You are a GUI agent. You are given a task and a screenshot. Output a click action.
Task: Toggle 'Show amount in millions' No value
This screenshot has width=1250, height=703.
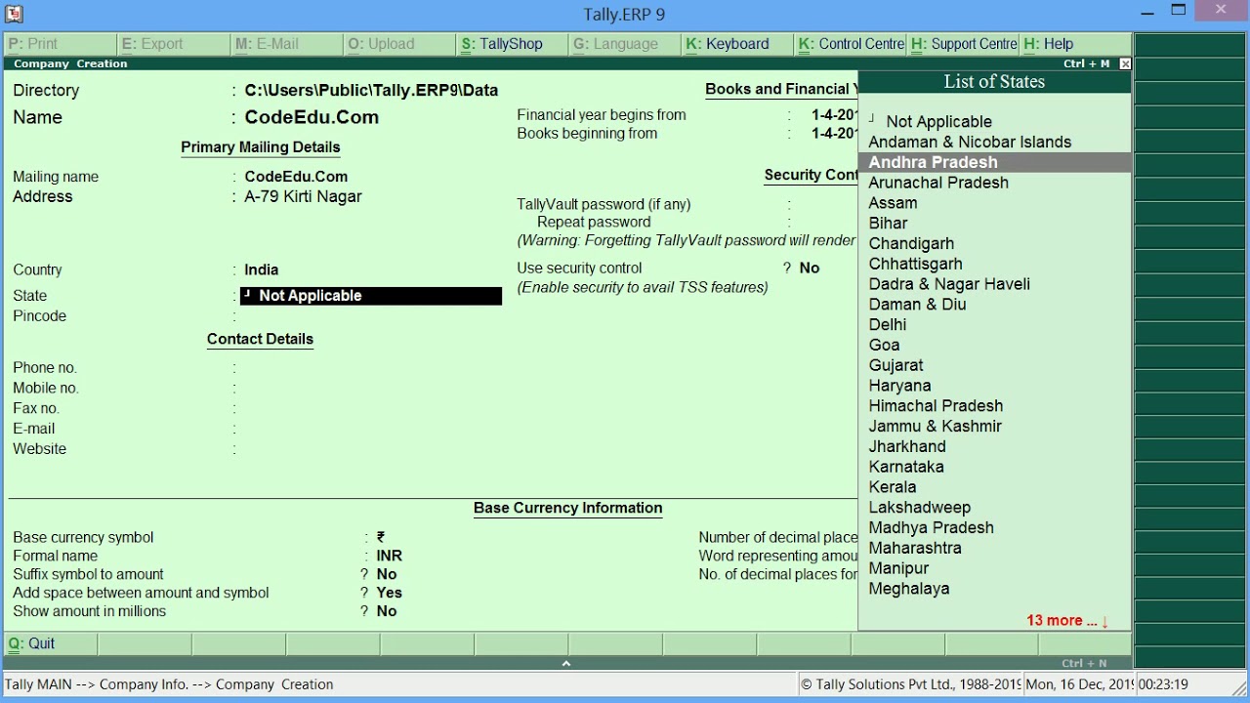point(387,611)
